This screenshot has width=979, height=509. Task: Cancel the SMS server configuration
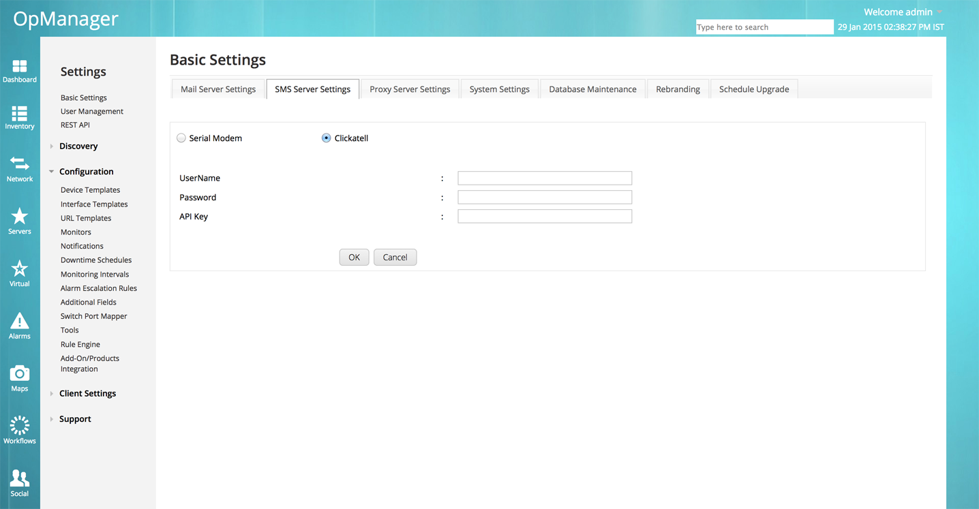pos(395,257)
